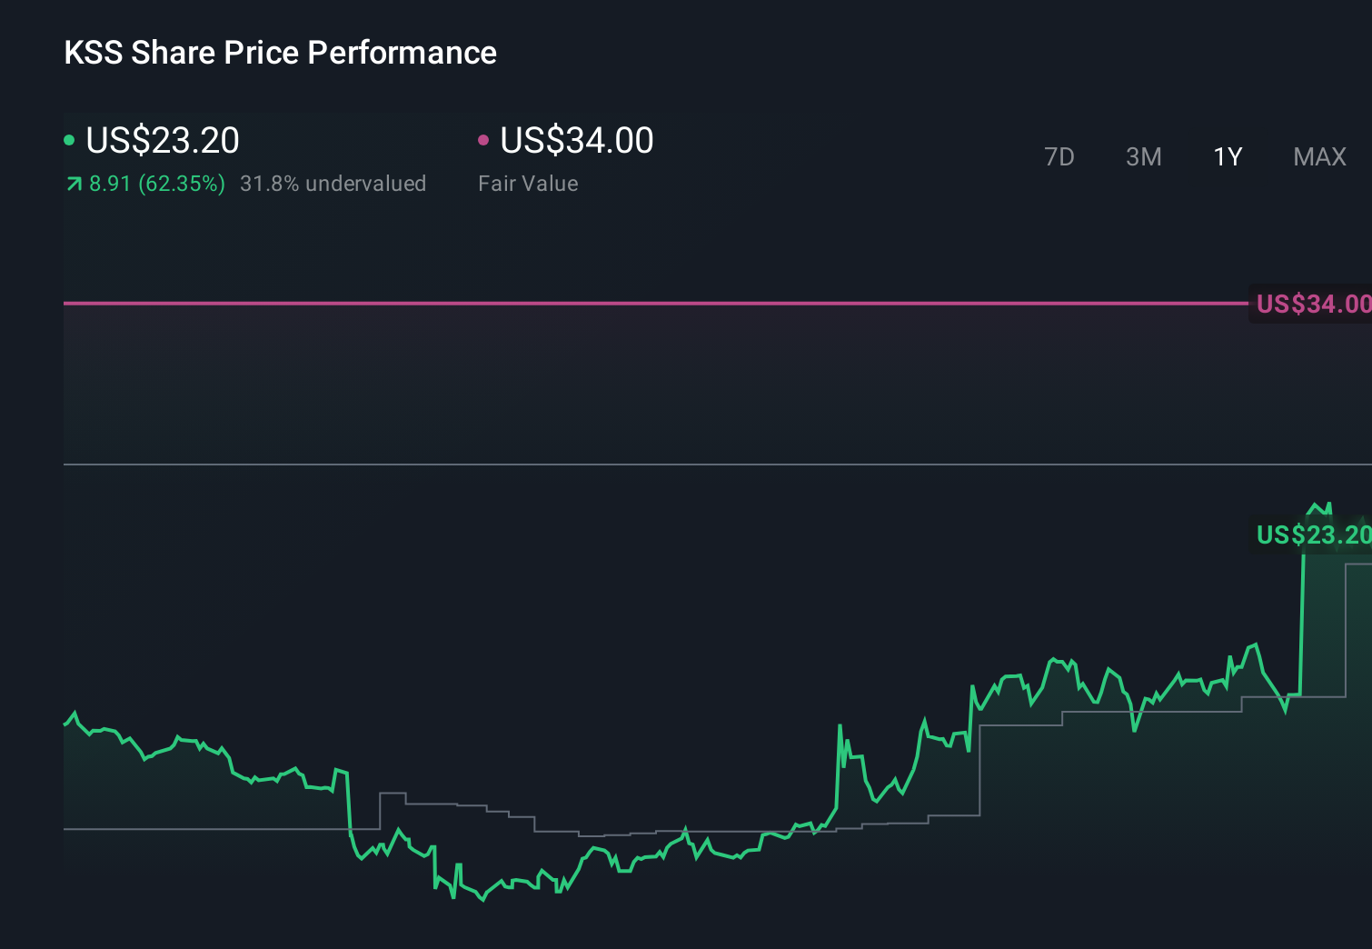
Task: Click the green share price indicator dot
Action: point(69,138)
